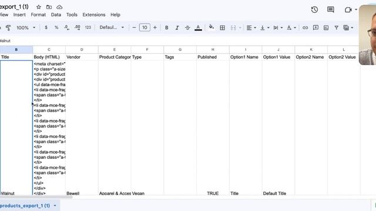Click the merge cells icon
Screen dimensions: 376x211
(x=233, y=28)
